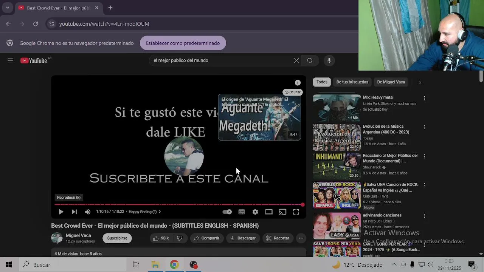Open options for adivinando canciones
Image resolution: width=484 pixels, height=272 pixels.
(425, 216)
